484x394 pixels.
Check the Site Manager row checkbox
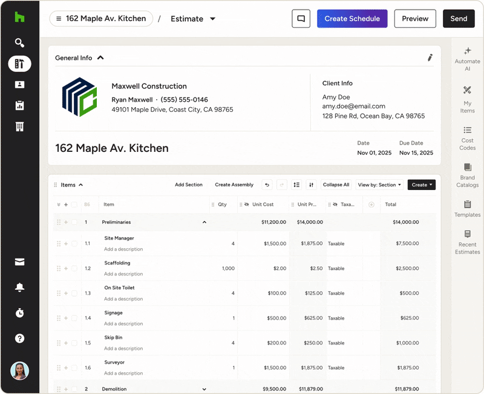[x=74, y=244]
